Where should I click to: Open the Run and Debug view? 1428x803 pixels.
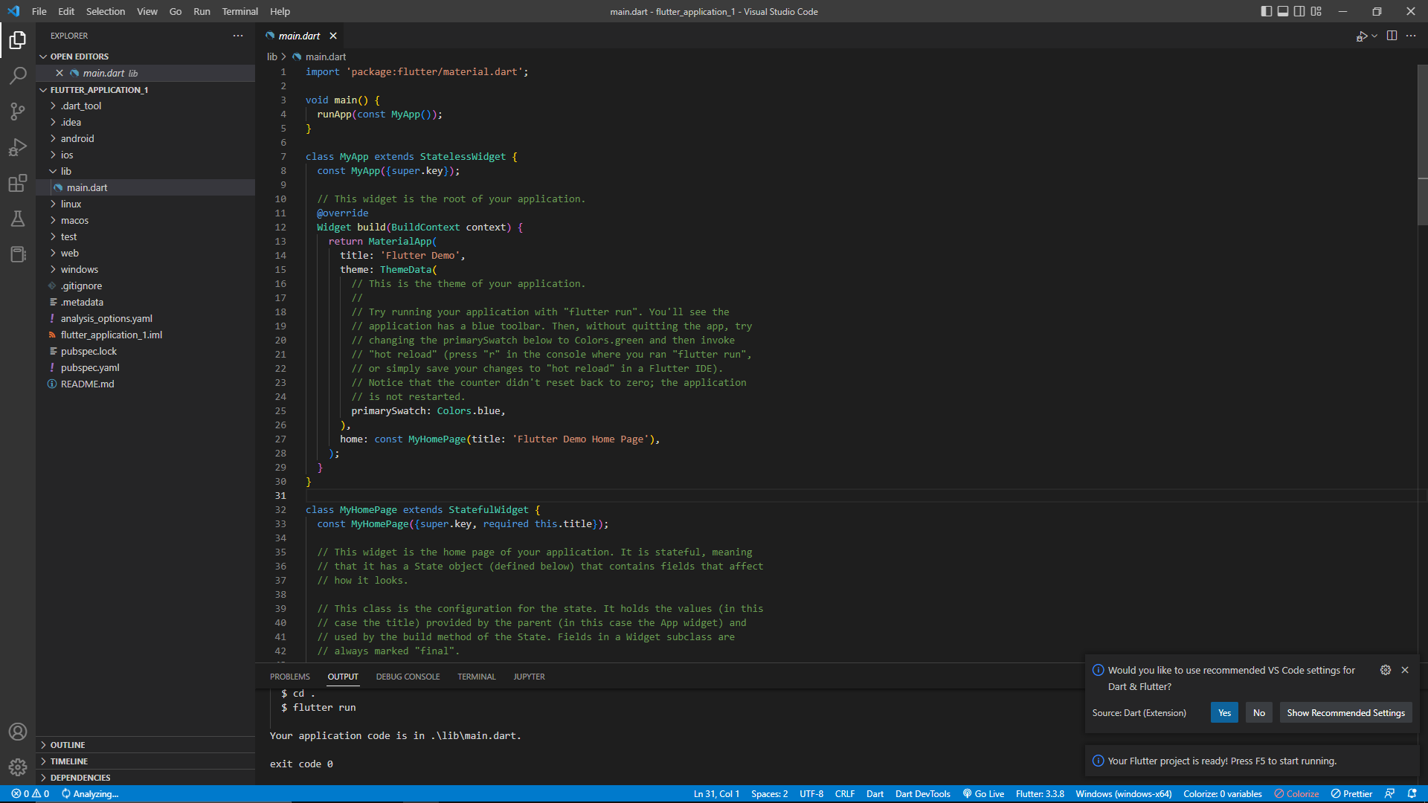tap(18, 147)
